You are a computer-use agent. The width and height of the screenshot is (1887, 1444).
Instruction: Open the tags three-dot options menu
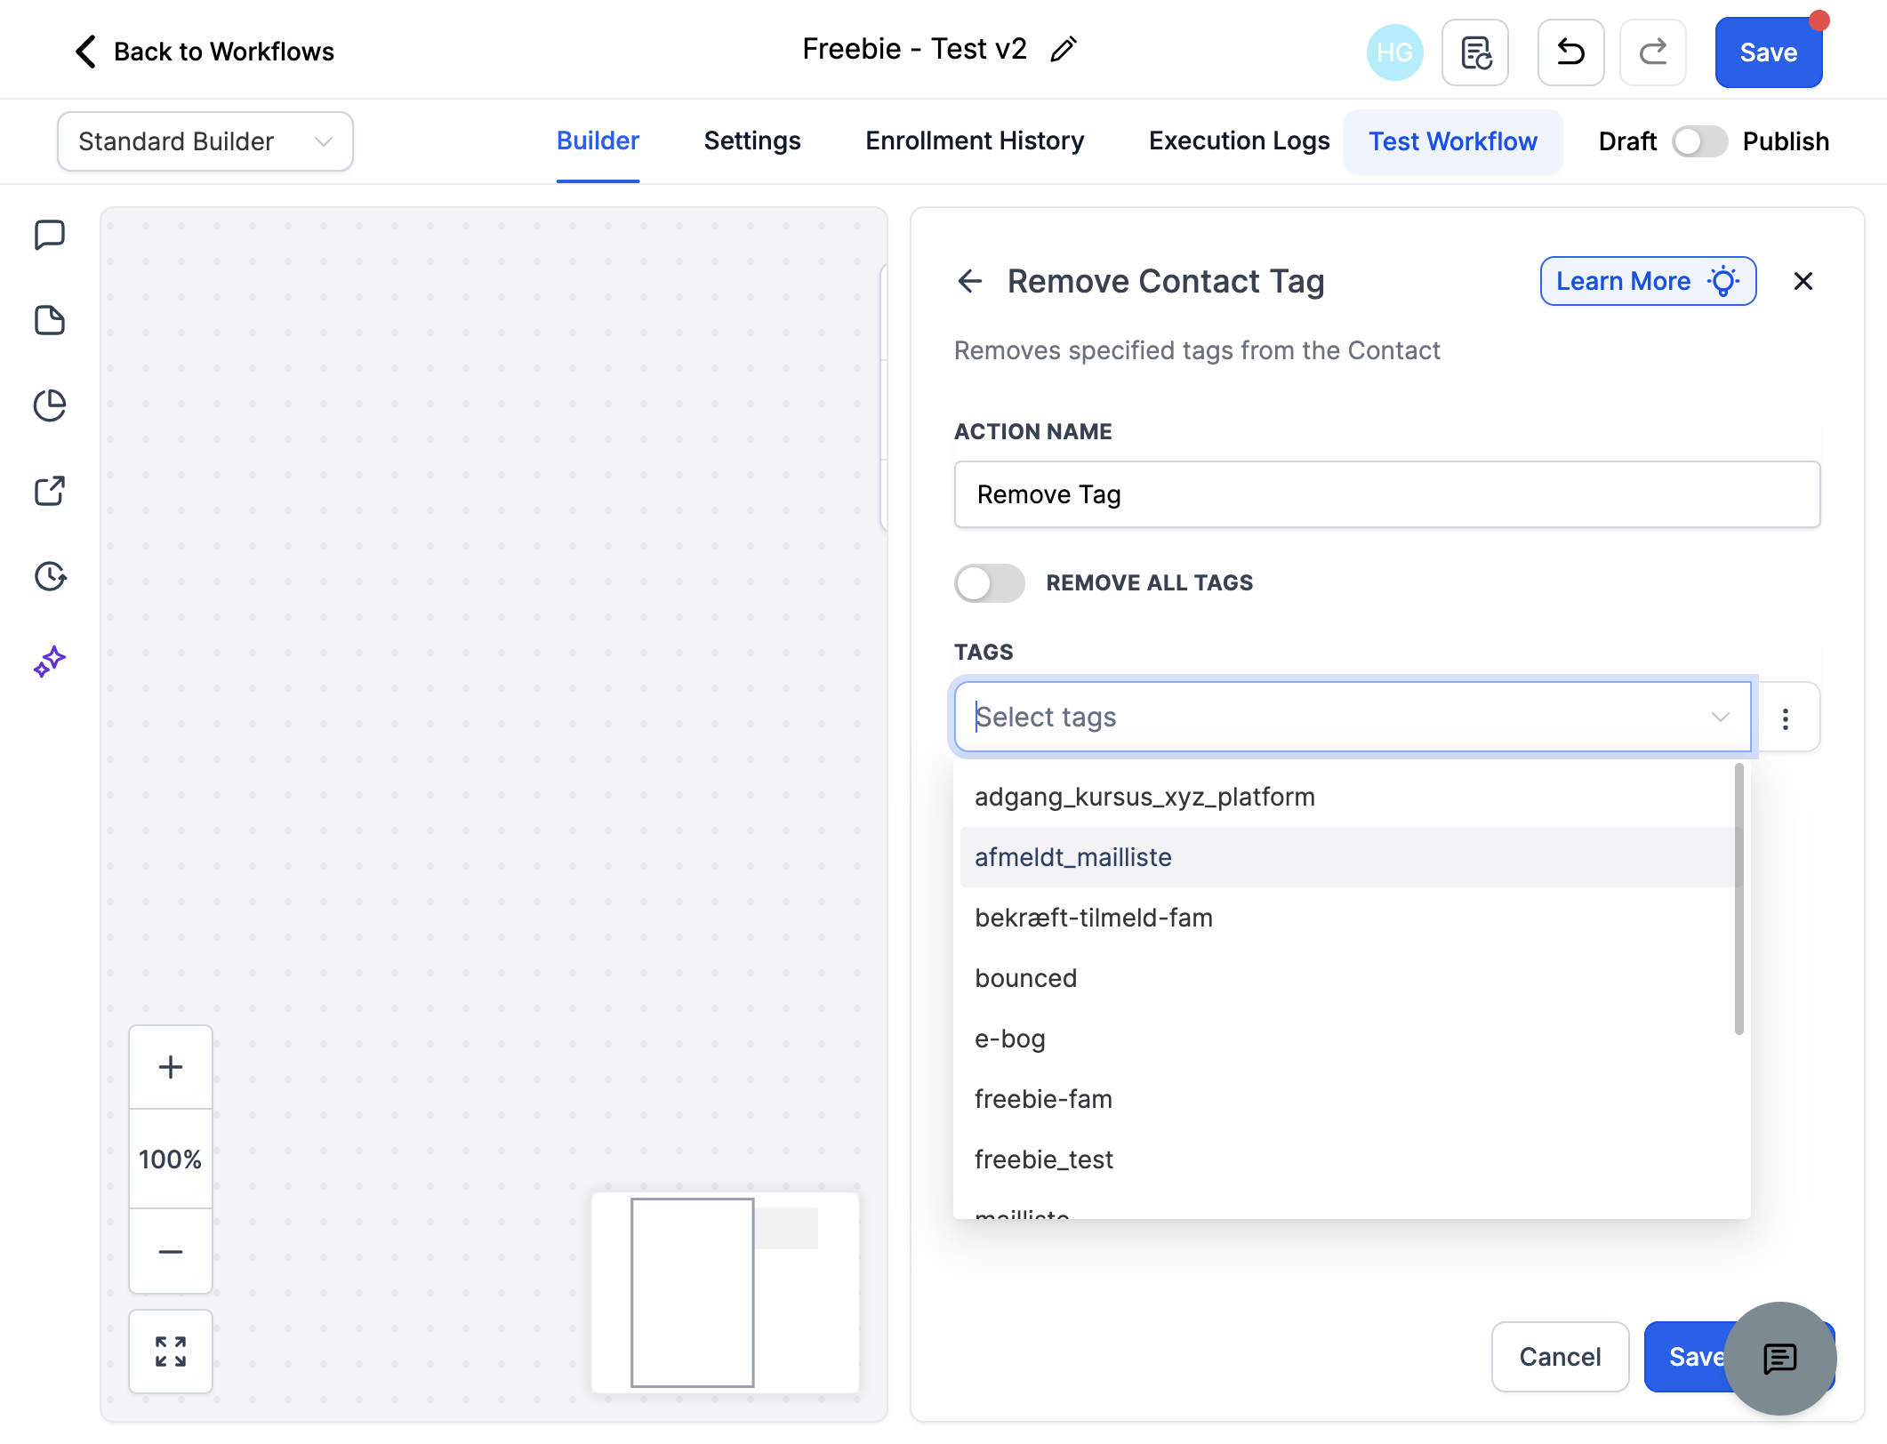[1786, 718]
